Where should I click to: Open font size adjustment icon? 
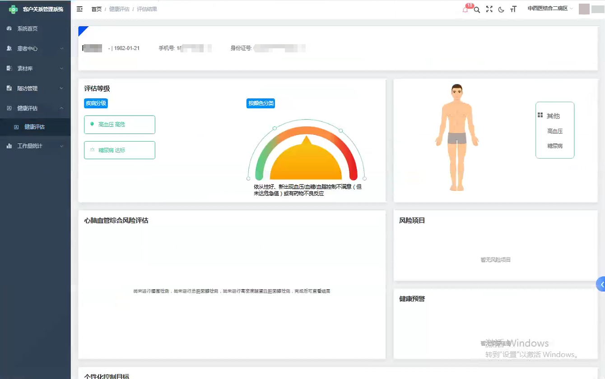coord(513,9)
